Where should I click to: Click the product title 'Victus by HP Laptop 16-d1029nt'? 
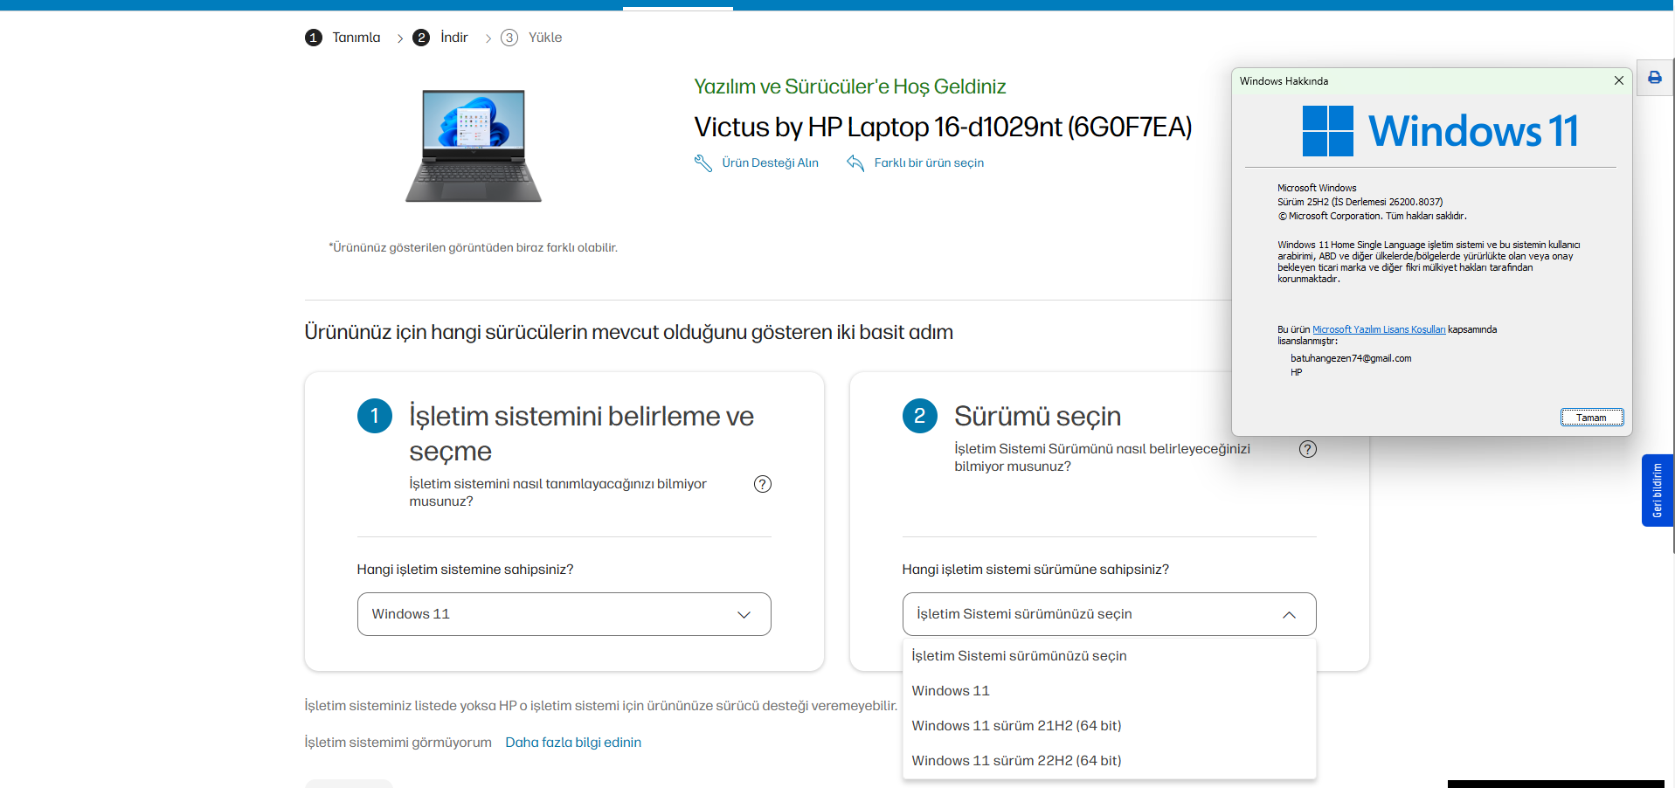(943, 128)
